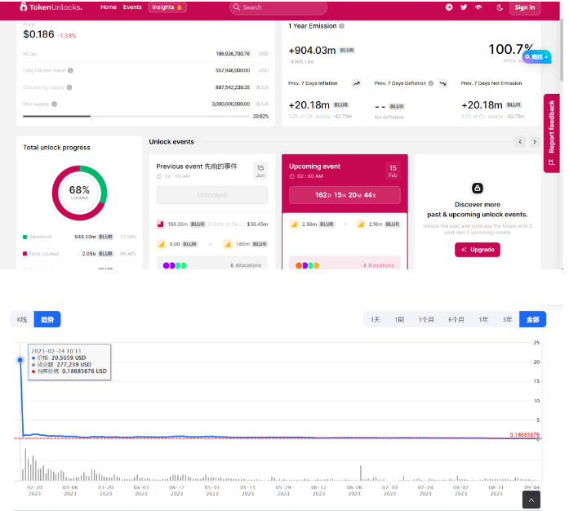
Task: Click the 196.00m BLUR cliff icon
Action: click(x=160, y=224)
